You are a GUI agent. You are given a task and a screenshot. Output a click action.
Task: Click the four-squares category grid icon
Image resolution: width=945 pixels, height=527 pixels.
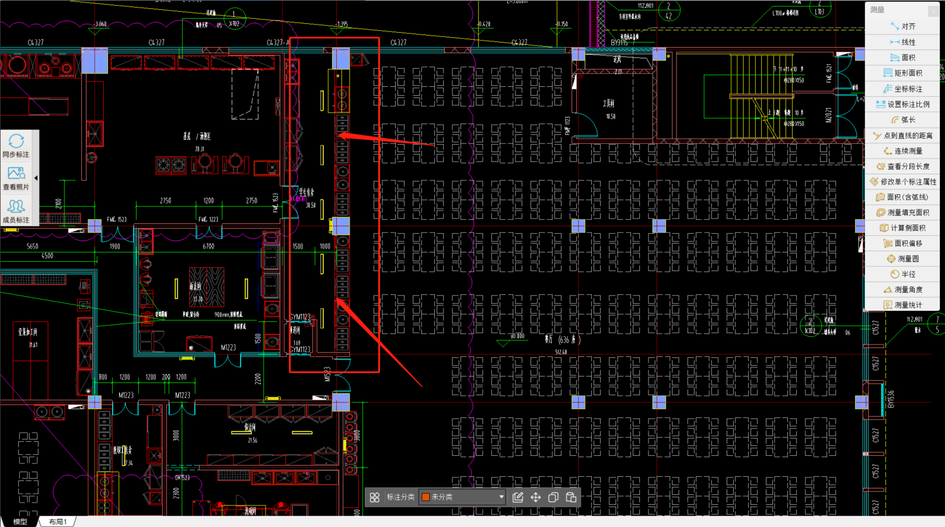click(375, 497)
